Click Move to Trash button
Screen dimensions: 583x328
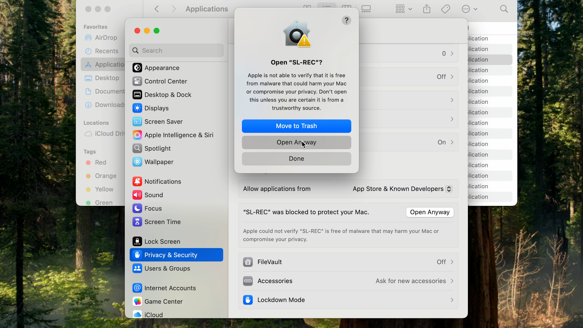(296, 126)
